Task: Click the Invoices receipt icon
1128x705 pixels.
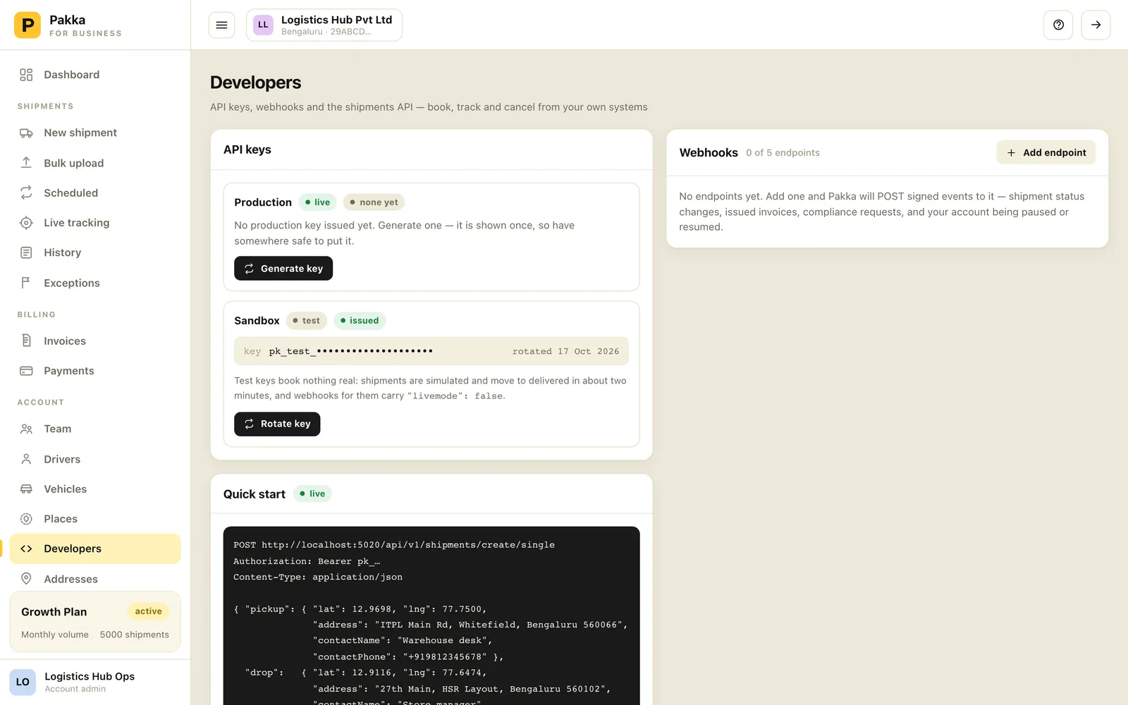Action: coord(26,341)
